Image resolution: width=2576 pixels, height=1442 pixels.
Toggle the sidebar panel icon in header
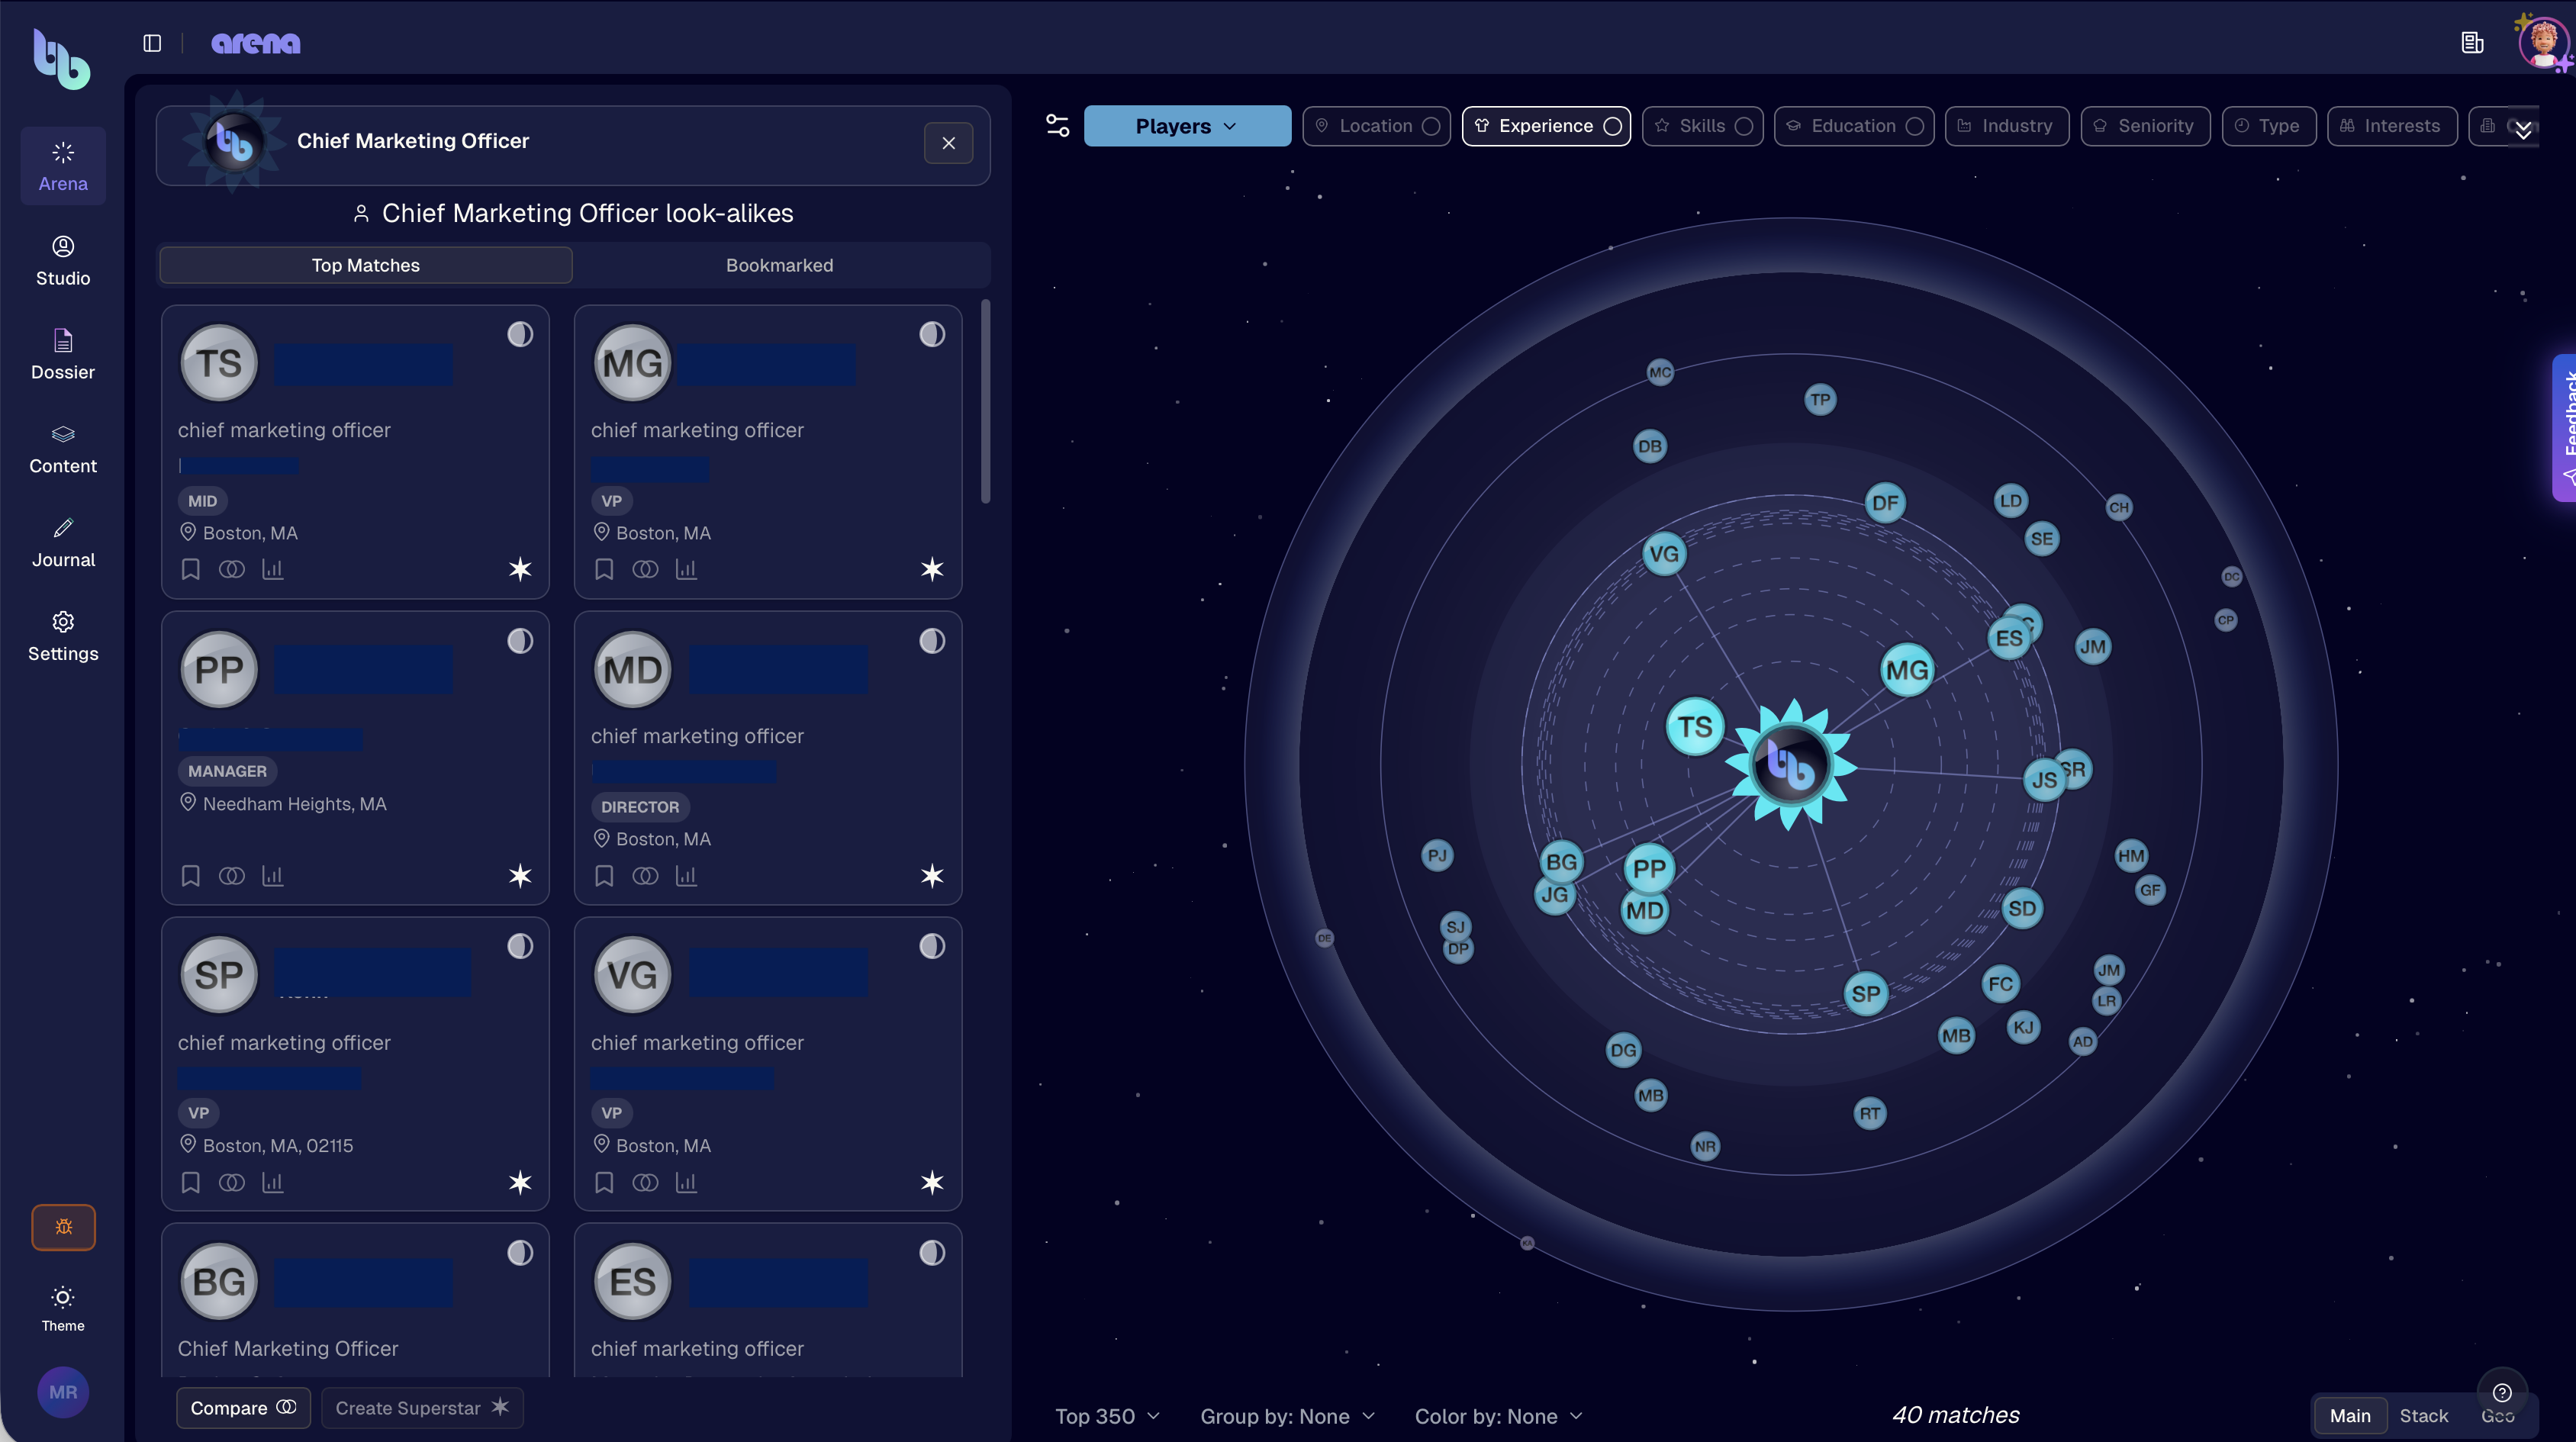[152, 43]
